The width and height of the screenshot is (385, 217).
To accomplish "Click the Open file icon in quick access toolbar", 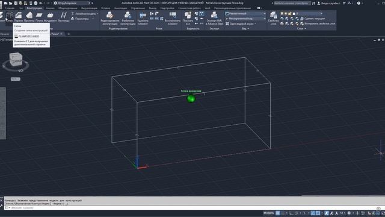I will pyautogui.click(x=11, y=3).
